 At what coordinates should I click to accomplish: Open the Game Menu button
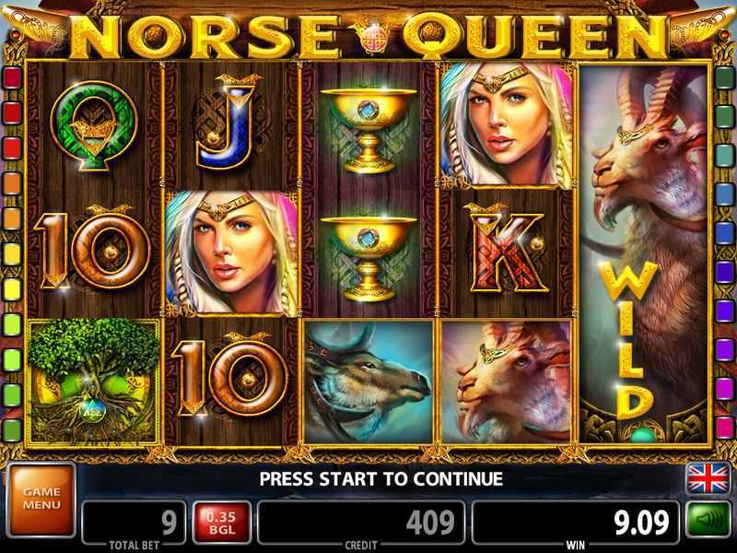(x=41, y=499)
